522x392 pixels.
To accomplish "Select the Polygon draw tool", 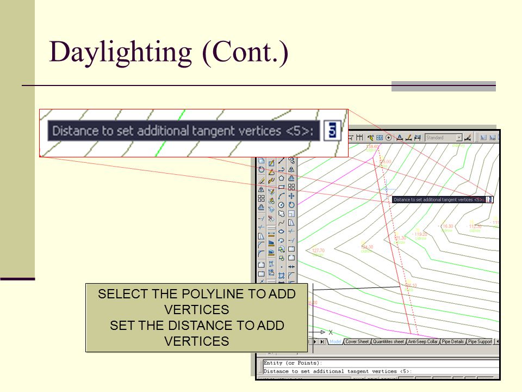I will pos(281,178).
